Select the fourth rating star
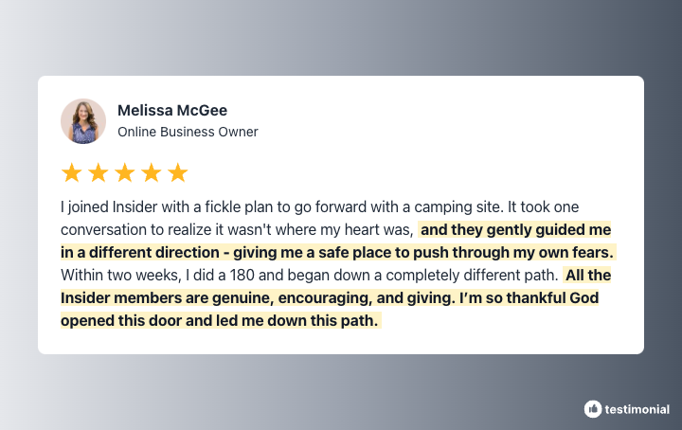 [x=152, y=172]
